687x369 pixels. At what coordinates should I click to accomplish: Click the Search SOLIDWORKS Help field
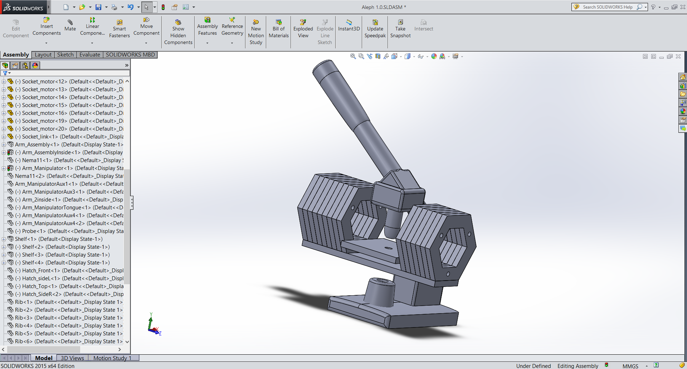tap(608, 7)
